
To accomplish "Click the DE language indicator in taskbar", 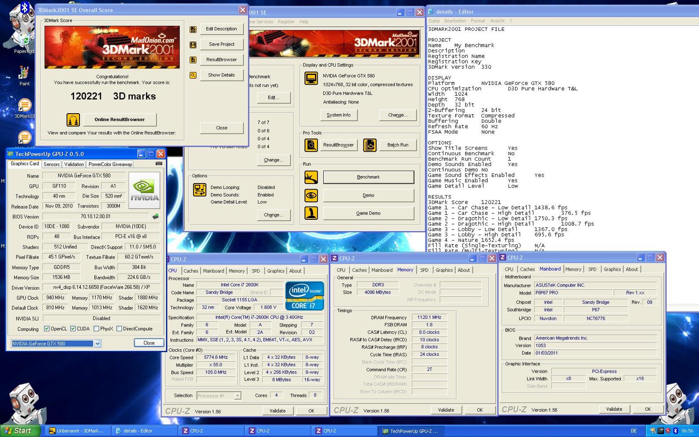I will click(x=633, y=431).
